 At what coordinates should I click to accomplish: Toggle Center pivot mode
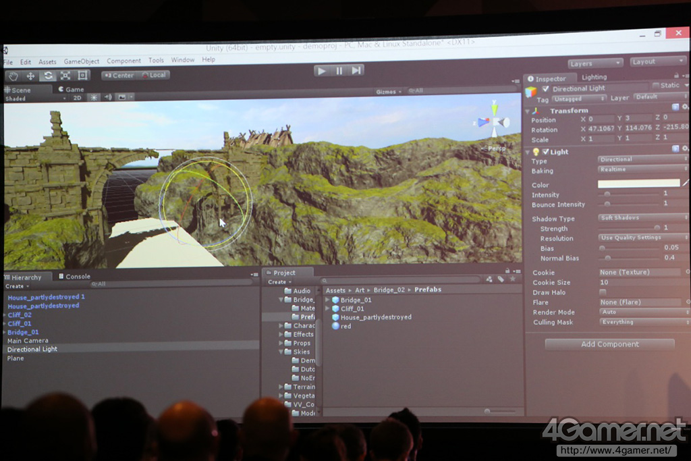tap(119, 76)
